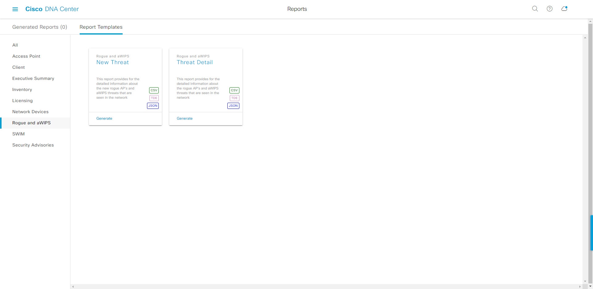
Task: Click the TDE badge on New Threat
Action: [154, 98]
